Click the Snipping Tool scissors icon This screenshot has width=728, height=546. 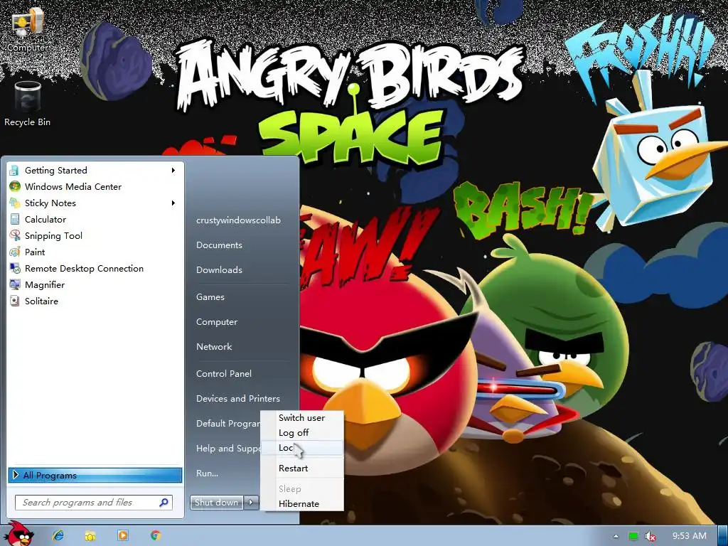(15, 235)
